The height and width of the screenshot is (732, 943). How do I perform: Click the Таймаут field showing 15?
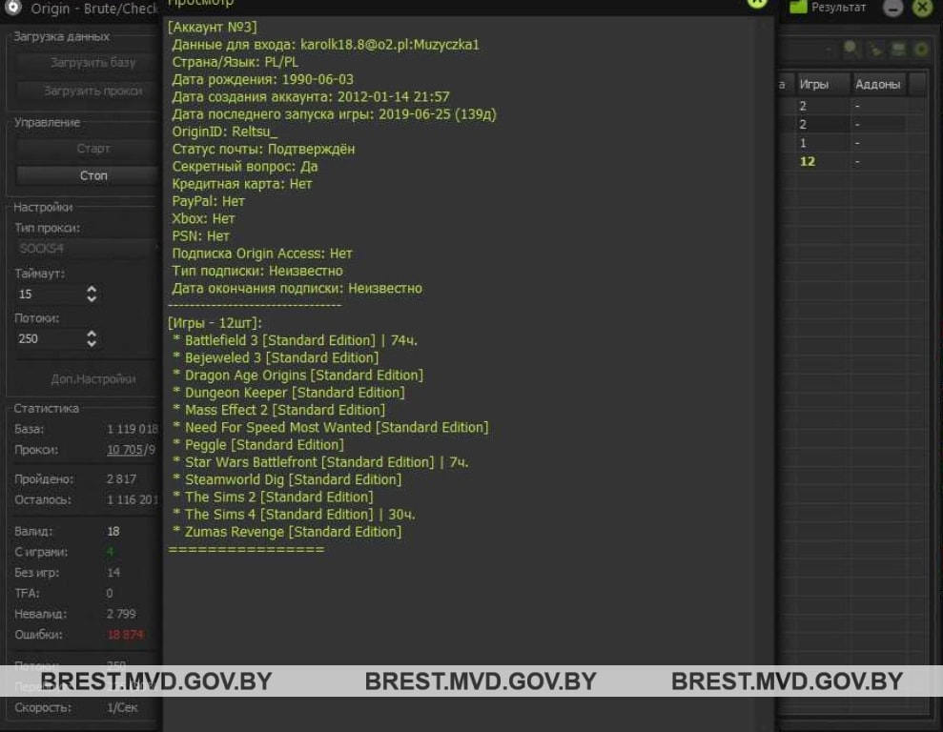click(51, 294)
